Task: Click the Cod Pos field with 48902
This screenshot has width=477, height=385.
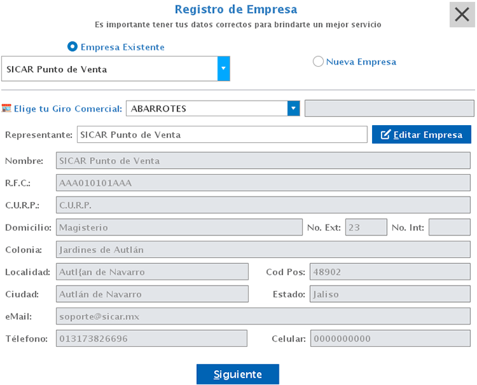Action: pos(390,272)
